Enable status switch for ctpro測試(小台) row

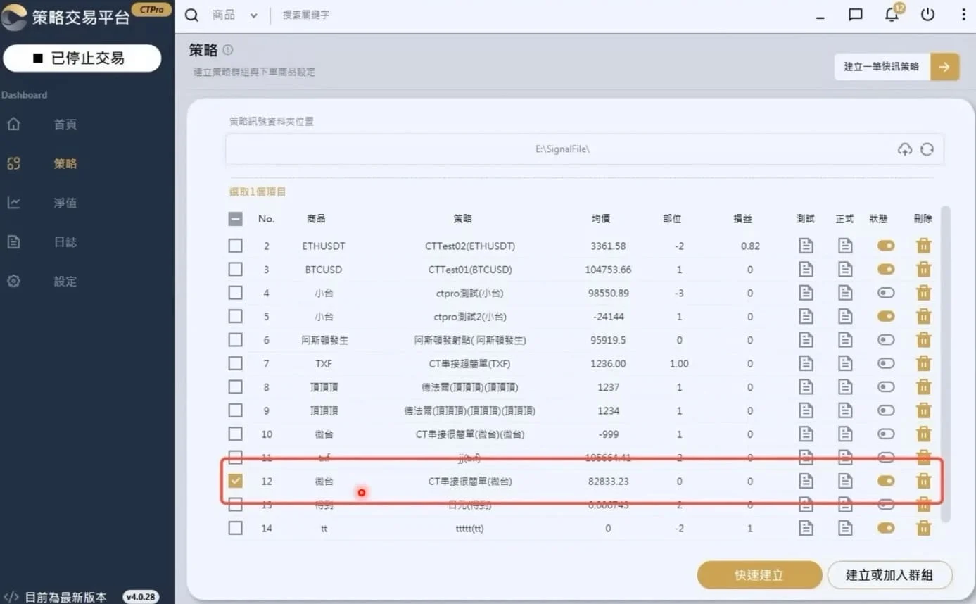coord(885,293)
